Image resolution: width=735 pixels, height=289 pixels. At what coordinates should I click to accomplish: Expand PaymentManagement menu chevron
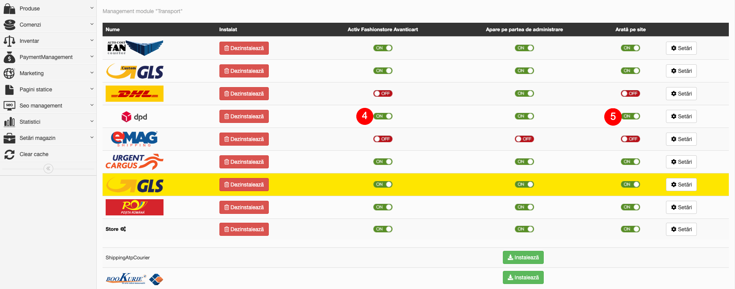click(x=92, y=56)
